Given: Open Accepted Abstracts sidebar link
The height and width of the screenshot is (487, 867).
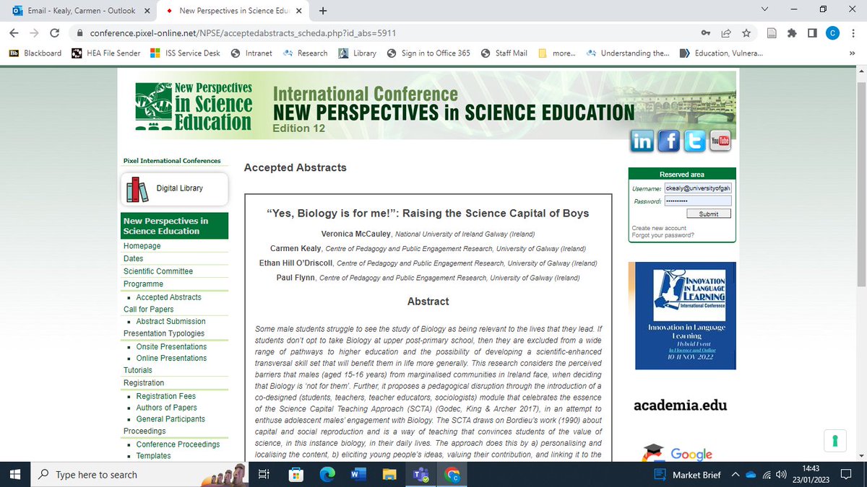Looking at the screenshot, I should (168, 297).
